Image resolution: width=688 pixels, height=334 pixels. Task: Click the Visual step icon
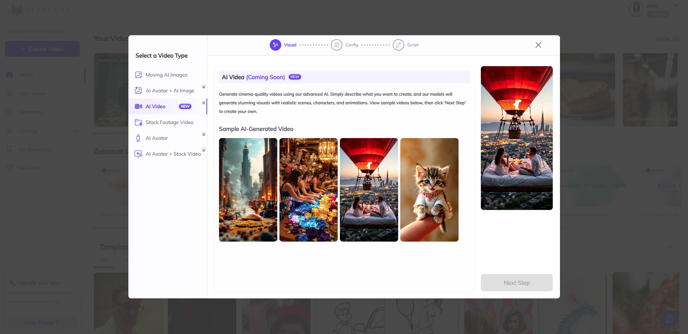click(x=275, y=45)
